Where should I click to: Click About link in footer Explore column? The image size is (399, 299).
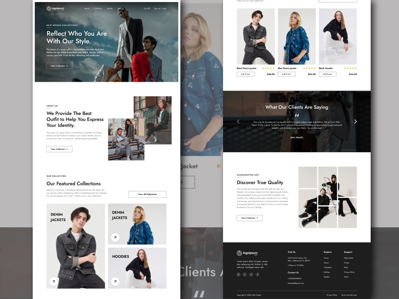[x=326, y=263]
